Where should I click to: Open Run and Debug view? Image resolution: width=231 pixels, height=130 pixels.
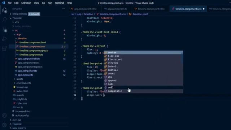[4, 39]
